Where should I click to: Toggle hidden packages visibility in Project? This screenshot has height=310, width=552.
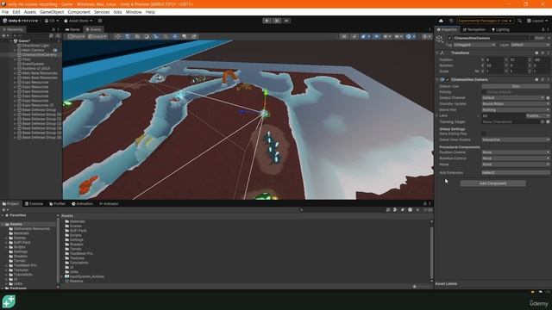click(428, 210)
